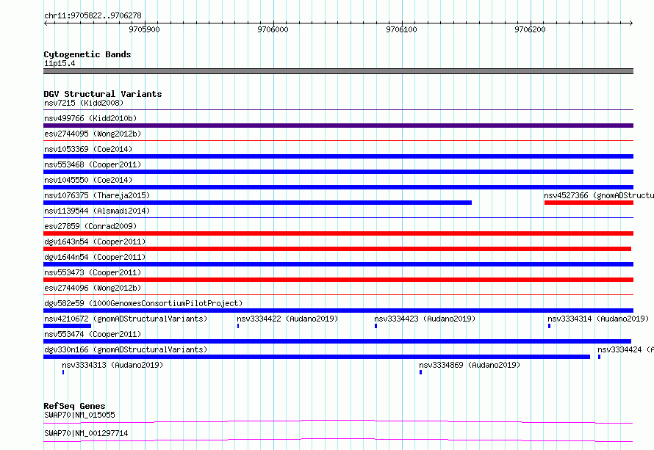Select the purple nsv499766 feature bar
The width and height of the screenshot is (654, 450).
coord(338,126)
